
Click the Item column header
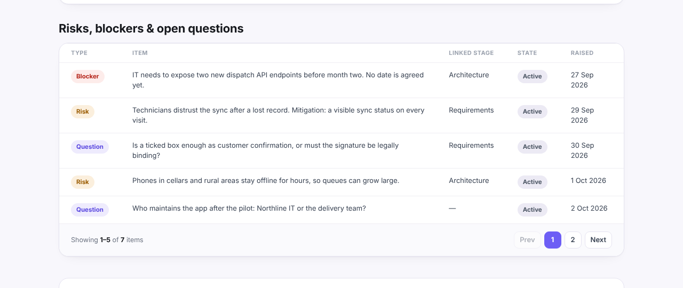tap(140, 53)
